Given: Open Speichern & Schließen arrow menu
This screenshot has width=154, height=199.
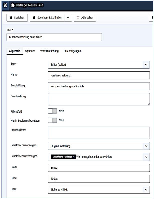Looking at the screenshot, I should (68, 18).
